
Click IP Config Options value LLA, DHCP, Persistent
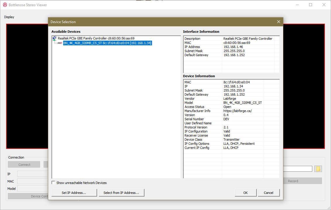pyautogui.click(x=239, y=144)
